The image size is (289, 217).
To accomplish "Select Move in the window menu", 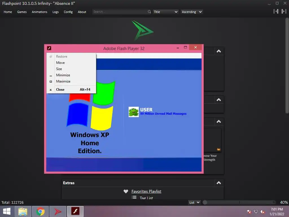I will [71, 62].
